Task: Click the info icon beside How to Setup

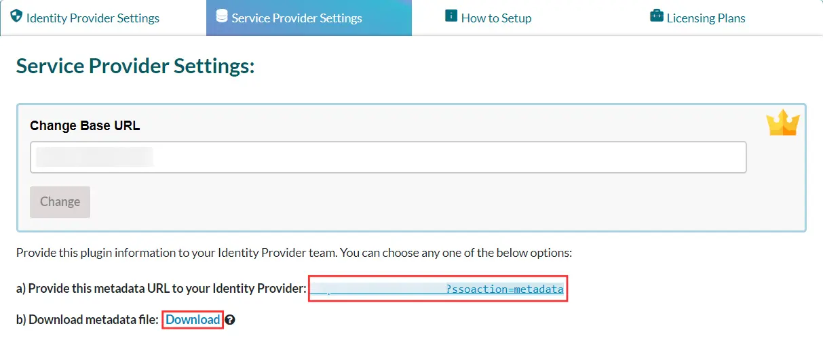Action: 451,16
